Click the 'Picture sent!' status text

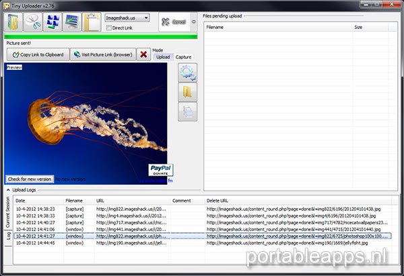tap(19, 43)
